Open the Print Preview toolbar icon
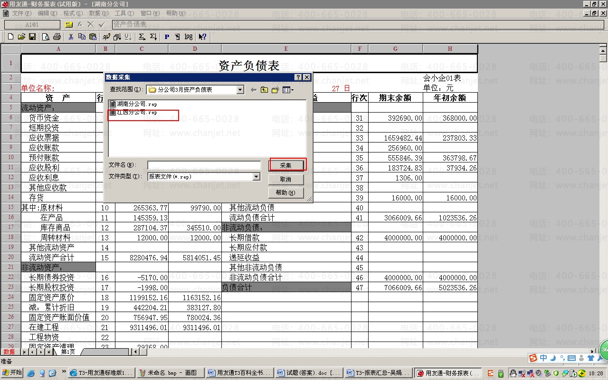Viewport: 608px width, 380px height. (x=46, y=37)
